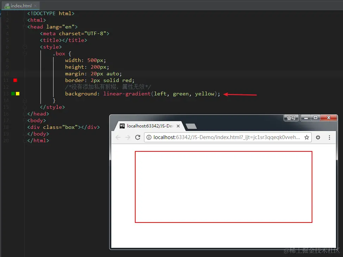
Task: Click the browser address bar URL
Action: tap(227, 137)
